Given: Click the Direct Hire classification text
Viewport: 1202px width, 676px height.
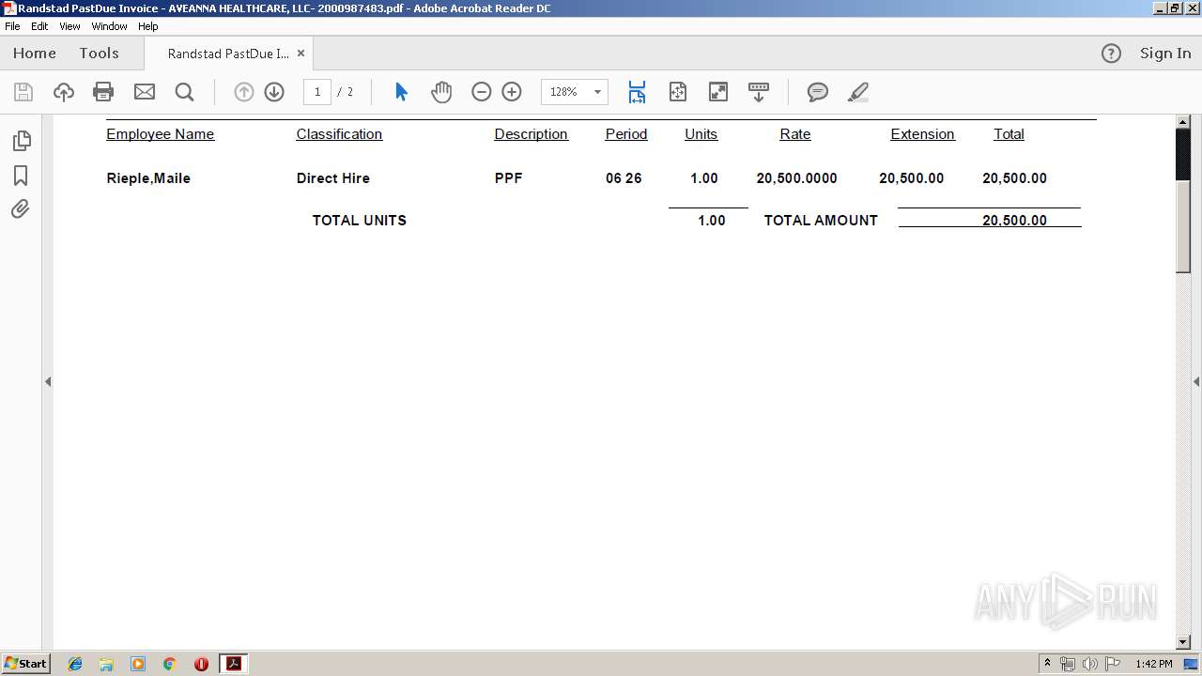Looking at the screenshot, I should click(x=332, y=178).
